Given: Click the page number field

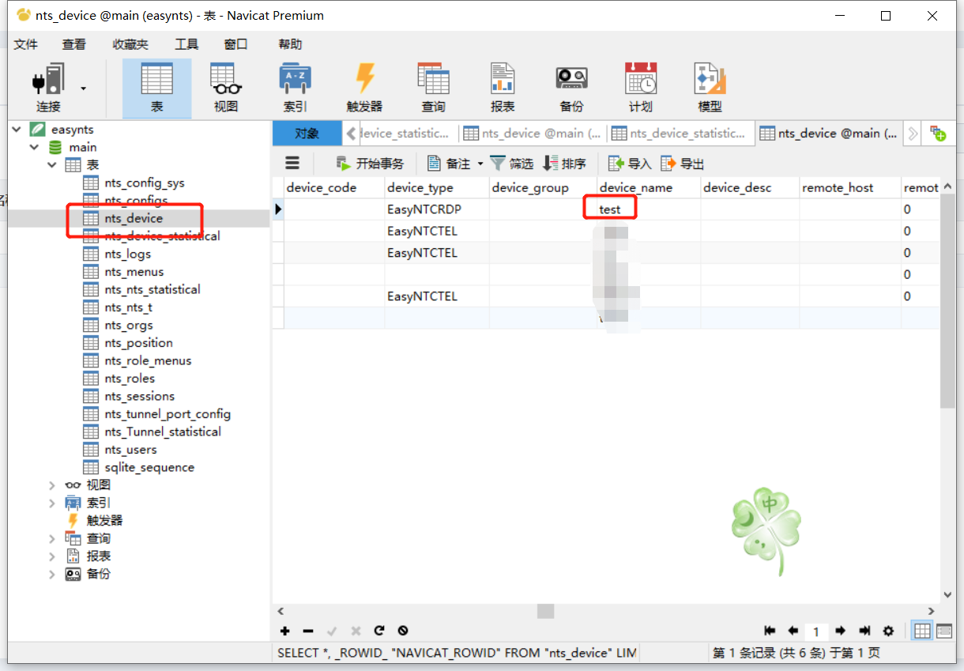Looking at the screenshot, I should 816,631.
